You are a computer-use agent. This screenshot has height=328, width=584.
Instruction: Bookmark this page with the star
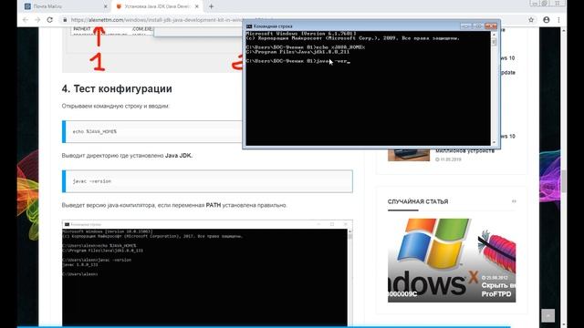(531, 20)
